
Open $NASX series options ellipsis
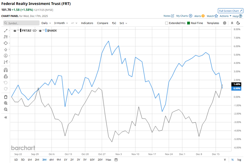click(x=44, y=30)
